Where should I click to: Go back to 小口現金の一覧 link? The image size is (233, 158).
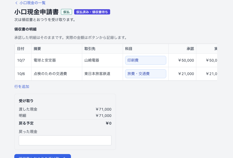(30, 3)
